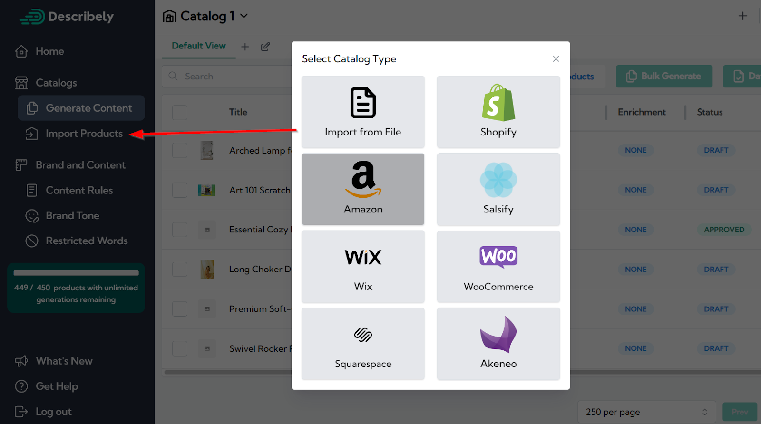Click NONE badge in Essential Cozy row

635,230
